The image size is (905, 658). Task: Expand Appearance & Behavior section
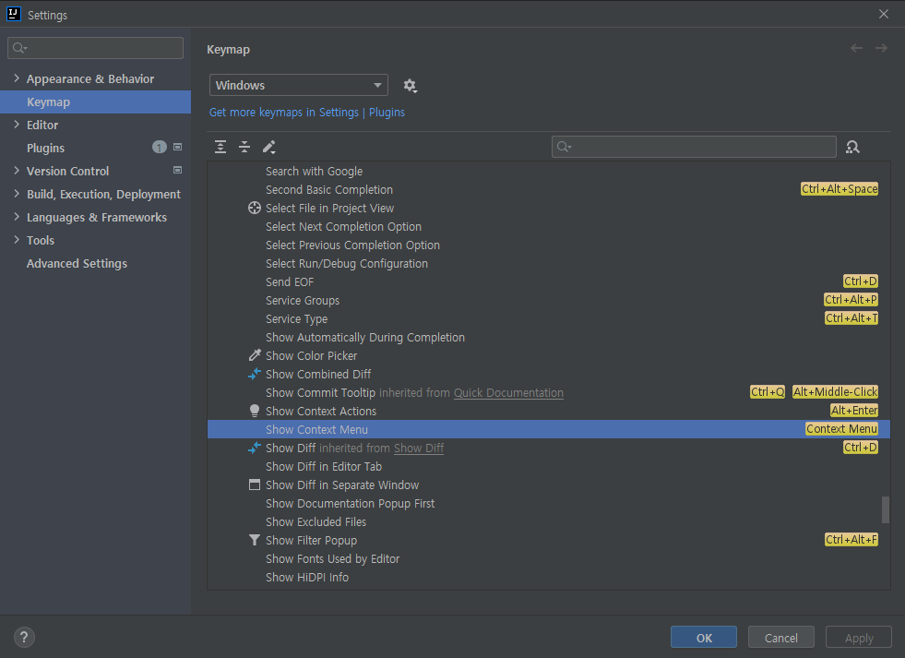point(17,78)
